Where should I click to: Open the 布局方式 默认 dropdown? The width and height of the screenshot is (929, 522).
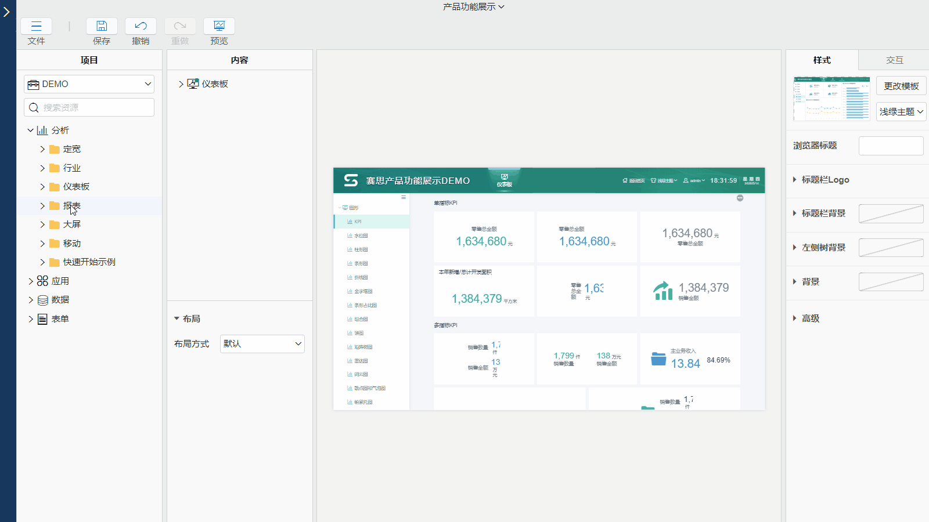(x=262, y=344)
